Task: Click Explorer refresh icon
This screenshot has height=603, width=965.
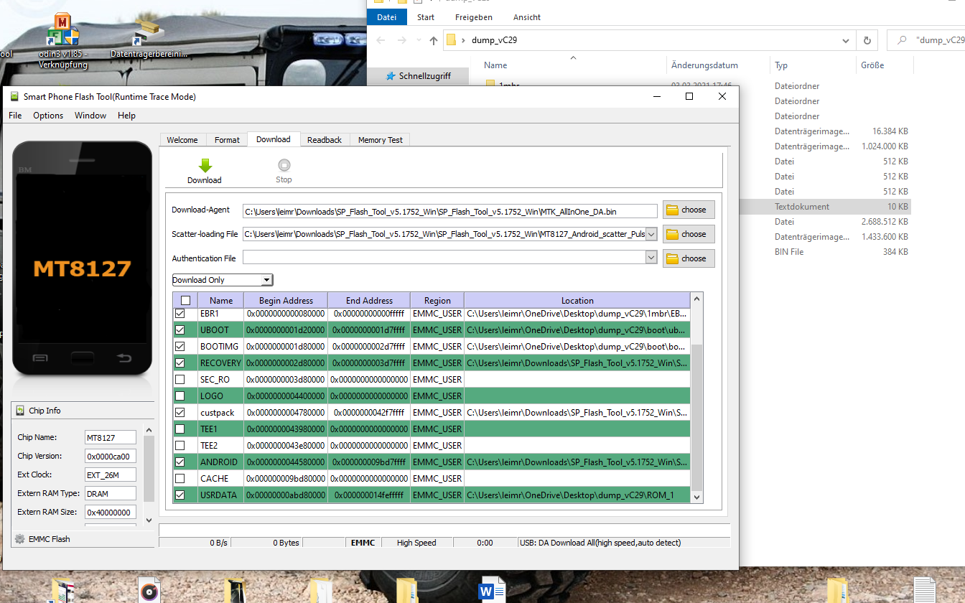Action: (x=867, y=41)
